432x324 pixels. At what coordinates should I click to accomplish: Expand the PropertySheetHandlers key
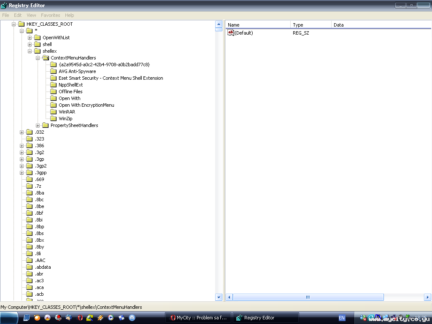[38, 125]
